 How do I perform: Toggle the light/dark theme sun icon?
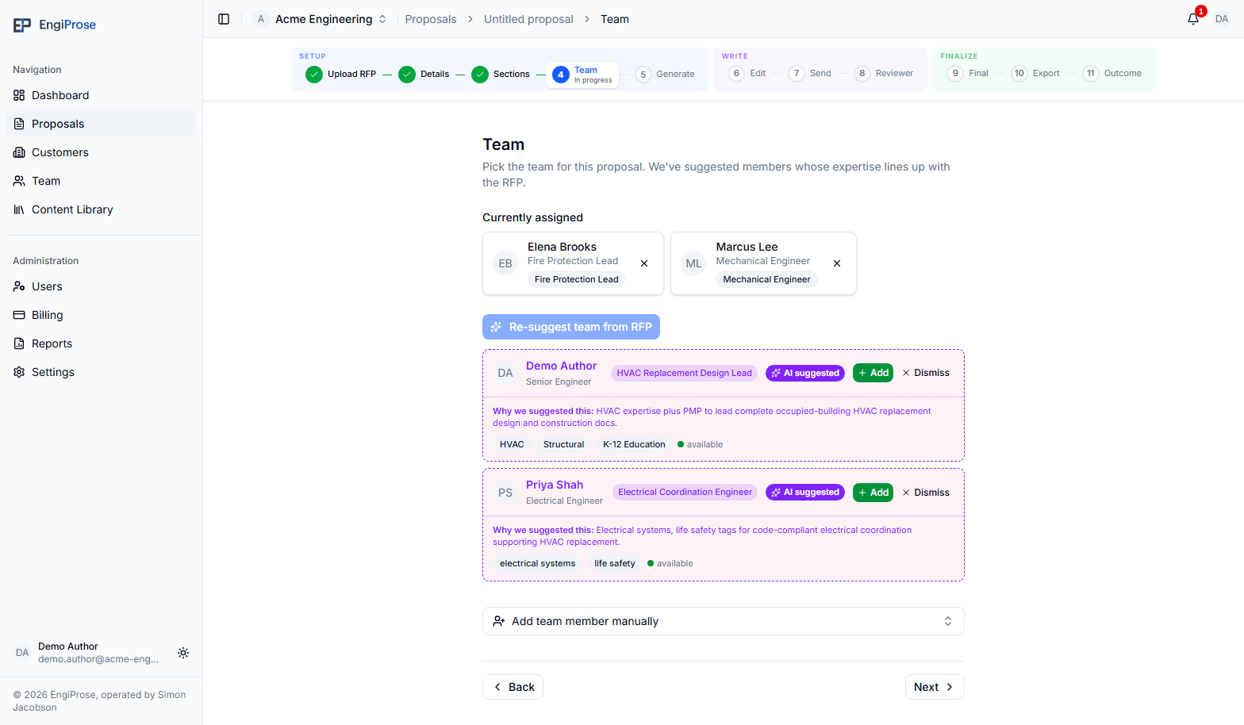183,653
